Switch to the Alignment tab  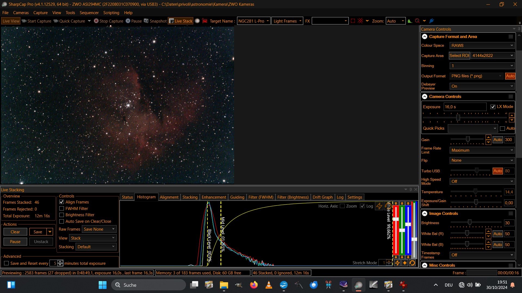click(169, 197)
